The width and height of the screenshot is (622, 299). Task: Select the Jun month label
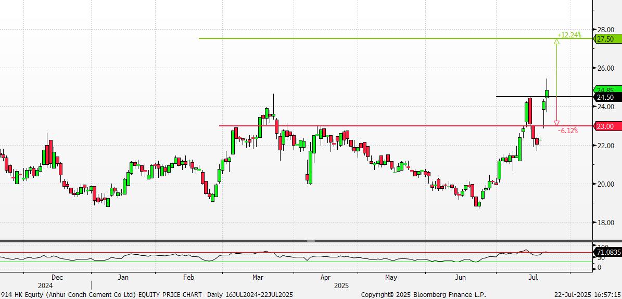pos(460,278)
